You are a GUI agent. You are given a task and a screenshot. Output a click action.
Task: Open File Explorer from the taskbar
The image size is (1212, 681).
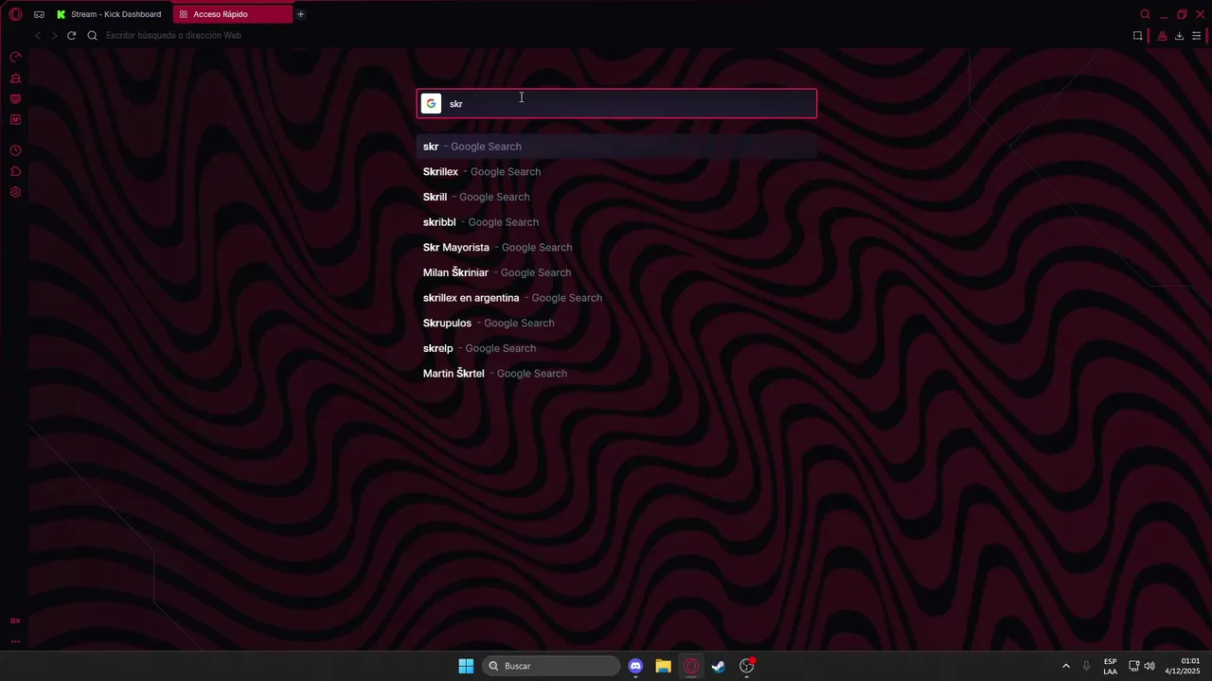coord(663,666)
